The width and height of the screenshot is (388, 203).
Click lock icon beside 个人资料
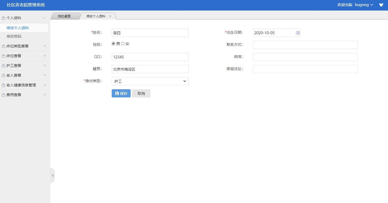[x=3, y=18]
